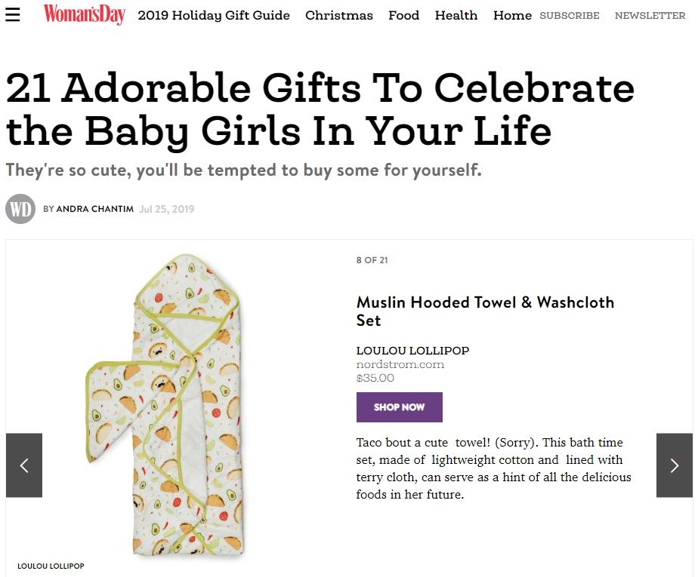Image resolution: width=698 pixels, height=577 pixels.
Task: Click the SUBSCRIBE link
Action: [x=570, y=15]
